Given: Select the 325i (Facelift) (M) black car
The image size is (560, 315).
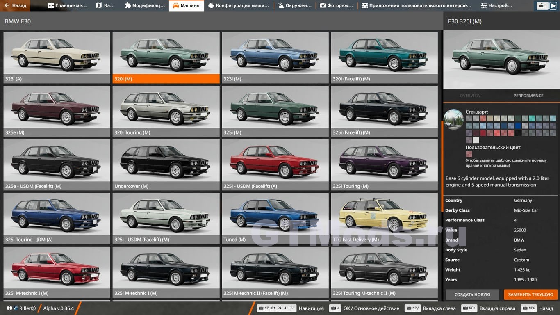Looking at the screenshot, I should 384,111.
